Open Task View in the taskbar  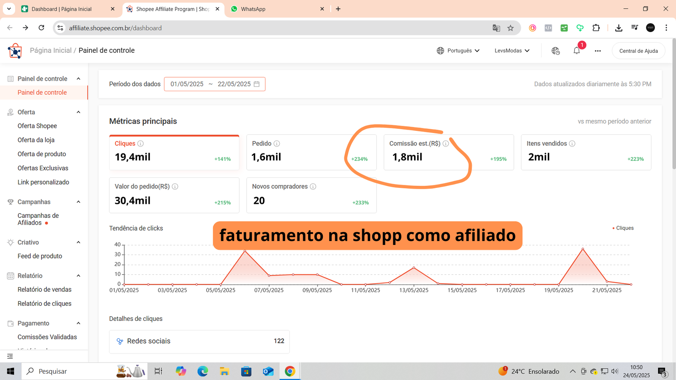click(x=158, y=371)
